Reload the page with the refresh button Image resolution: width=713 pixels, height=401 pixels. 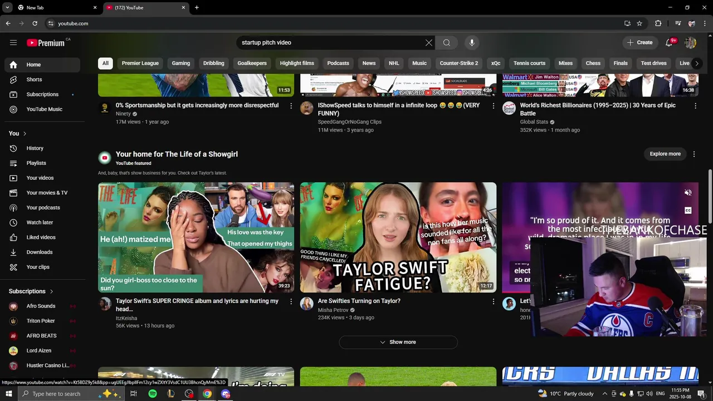click(x=35, y=23)
